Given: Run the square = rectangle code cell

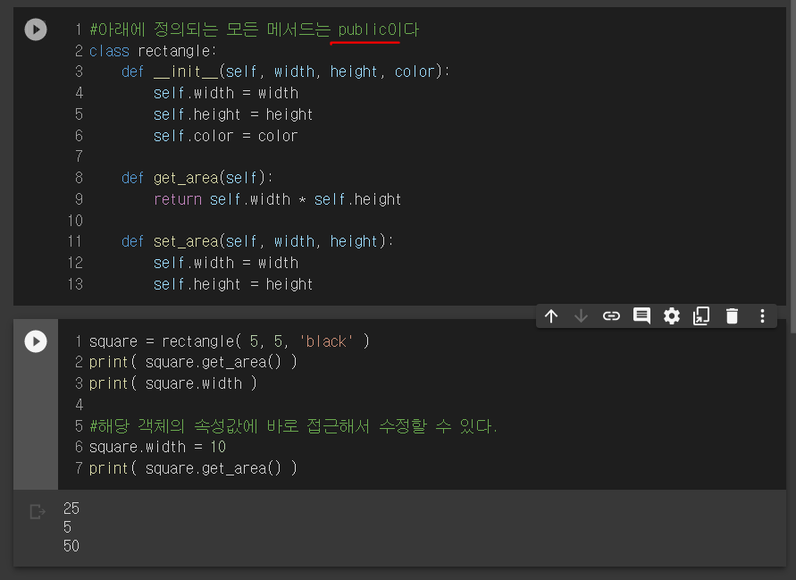Looking at the screenshot, I should [36, 341].
